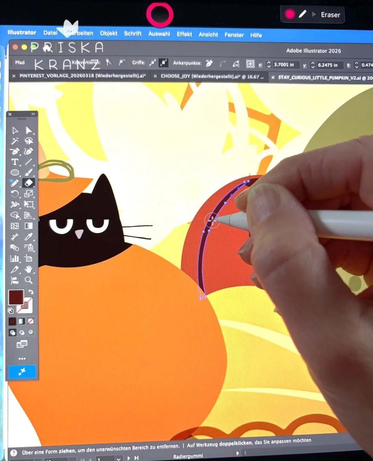
Task: Open the Effekt menu
Action: coord(184,34)
